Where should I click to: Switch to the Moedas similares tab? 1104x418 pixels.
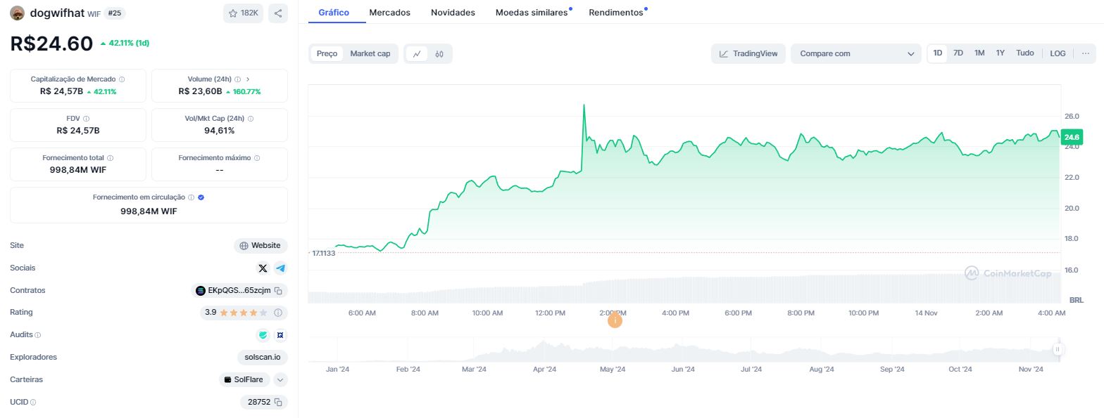[532, 13]
